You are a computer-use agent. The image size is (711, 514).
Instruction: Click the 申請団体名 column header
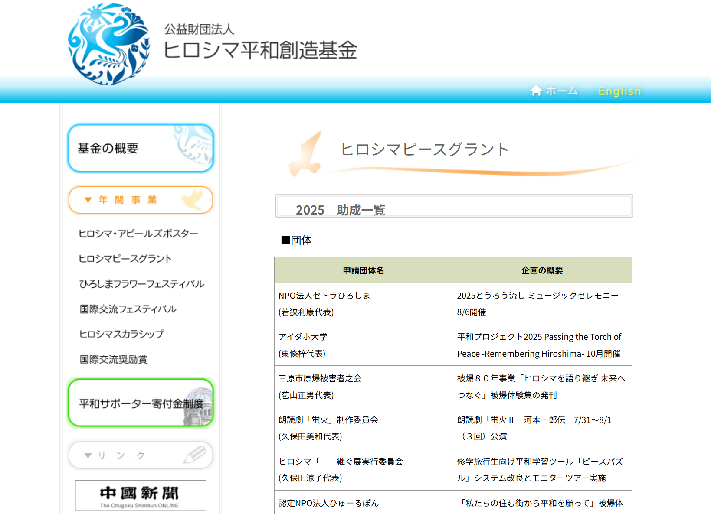pyautogui.click(x=364, y=270)
